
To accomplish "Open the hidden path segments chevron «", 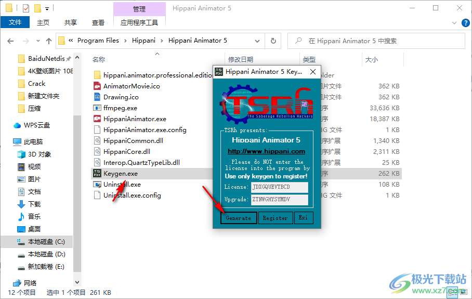I will tap(71, 41).
